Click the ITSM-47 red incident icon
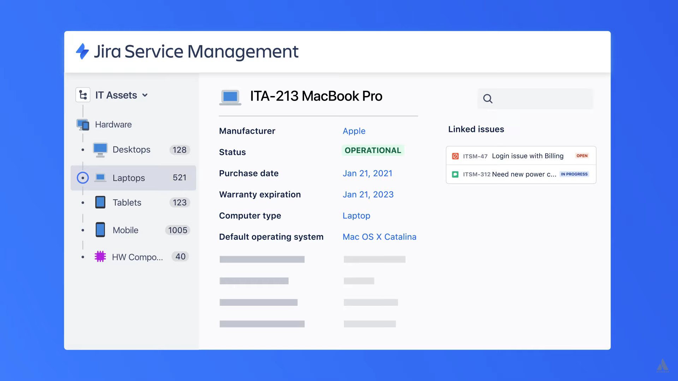678x381 pixels. [x=455, y=156]
